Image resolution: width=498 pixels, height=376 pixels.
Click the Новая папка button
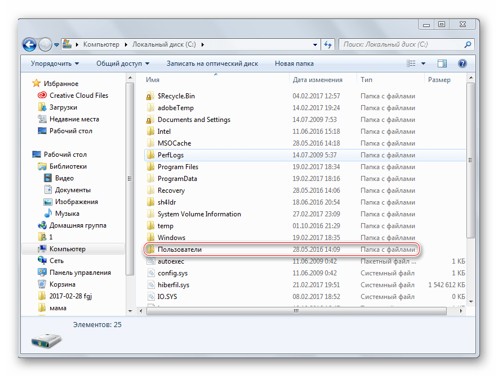tap(294, 64)
